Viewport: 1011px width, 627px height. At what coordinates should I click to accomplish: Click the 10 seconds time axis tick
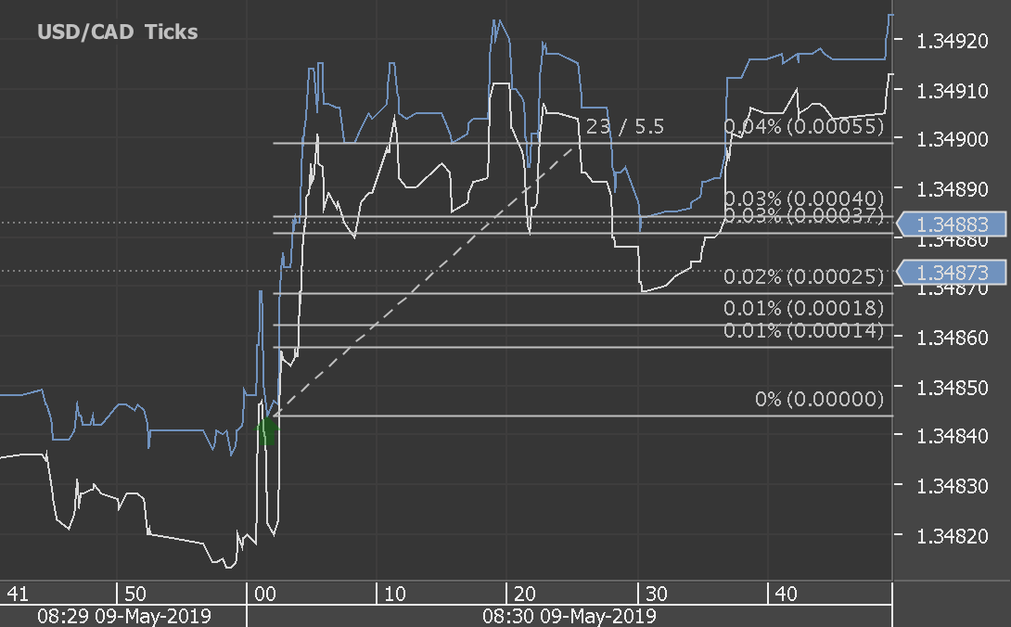coord(394,594)
